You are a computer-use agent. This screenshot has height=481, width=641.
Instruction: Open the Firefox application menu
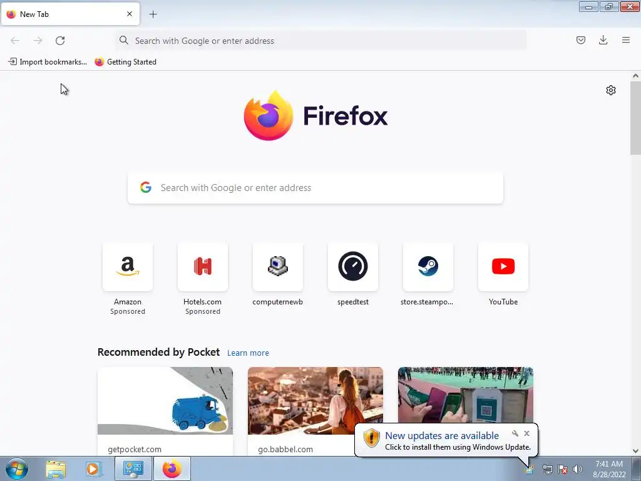[626, 40]
